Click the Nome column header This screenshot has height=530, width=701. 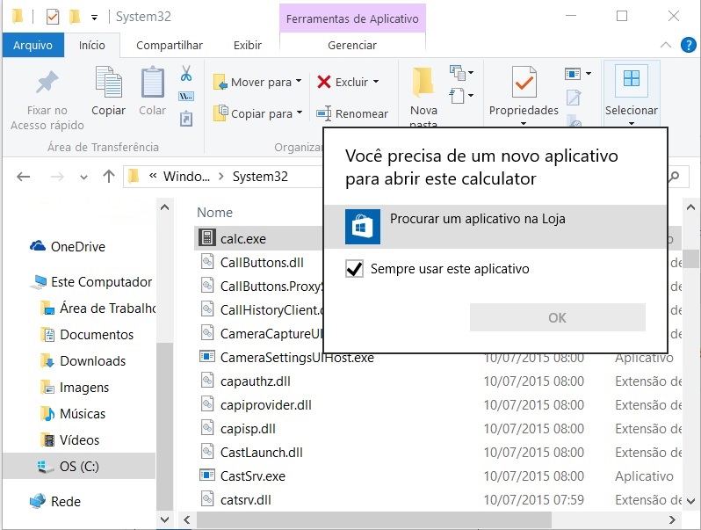[214, 213]
